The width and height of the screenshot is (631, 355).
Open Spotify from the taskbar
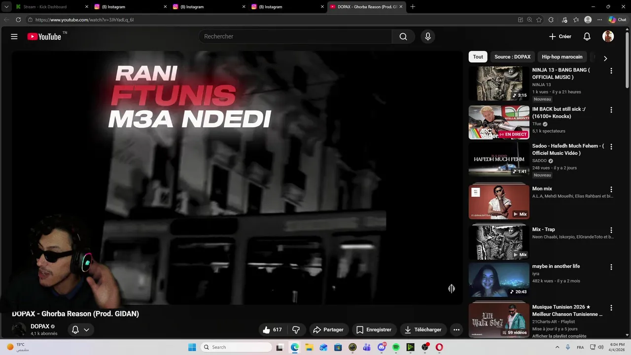396,347
